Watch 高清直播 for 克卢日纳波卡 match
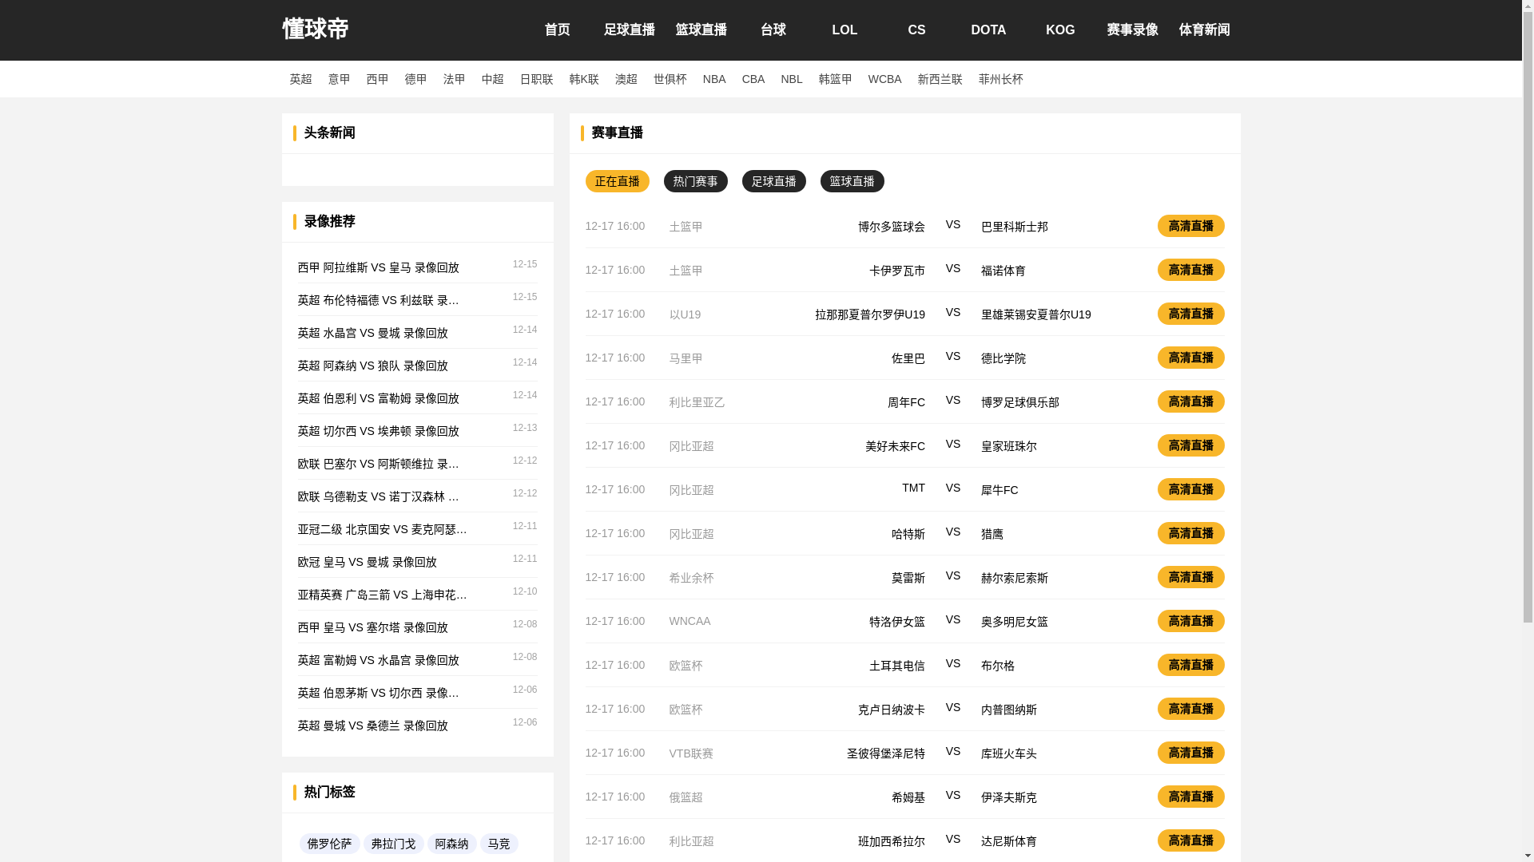The image size is (1534, 862). click(x=1190, y=709)
